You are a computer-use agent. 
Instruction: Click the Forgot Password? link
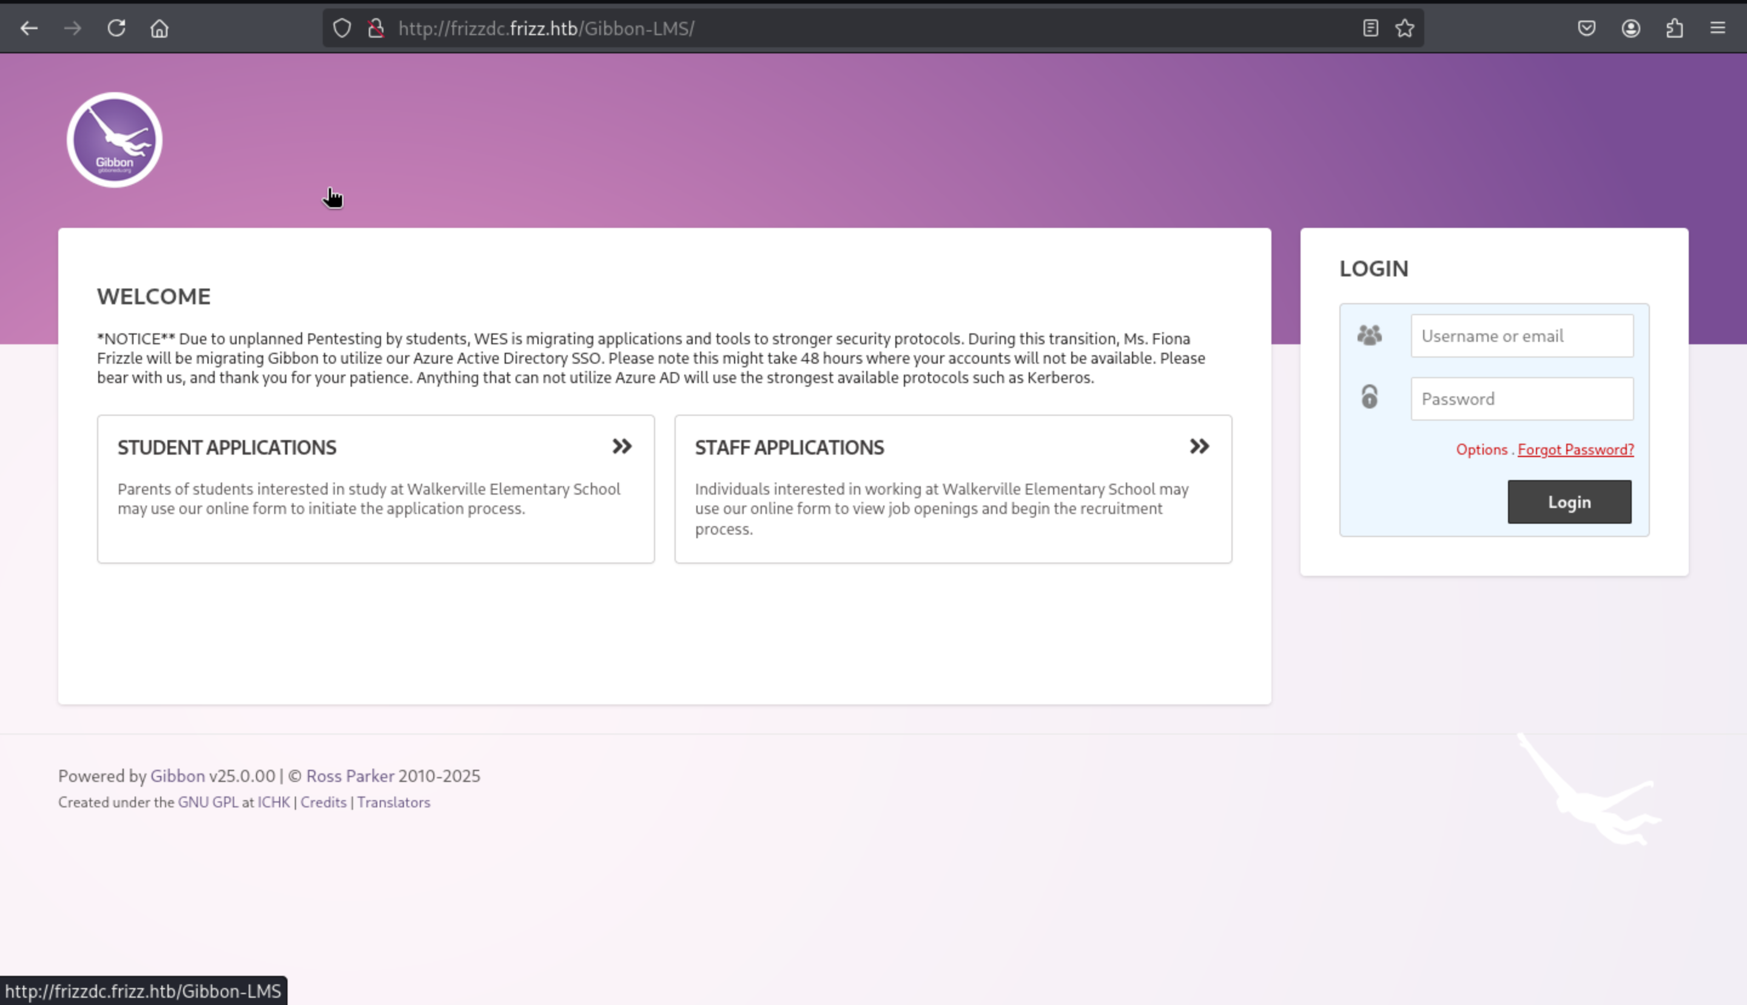(x=1575, y=450)
